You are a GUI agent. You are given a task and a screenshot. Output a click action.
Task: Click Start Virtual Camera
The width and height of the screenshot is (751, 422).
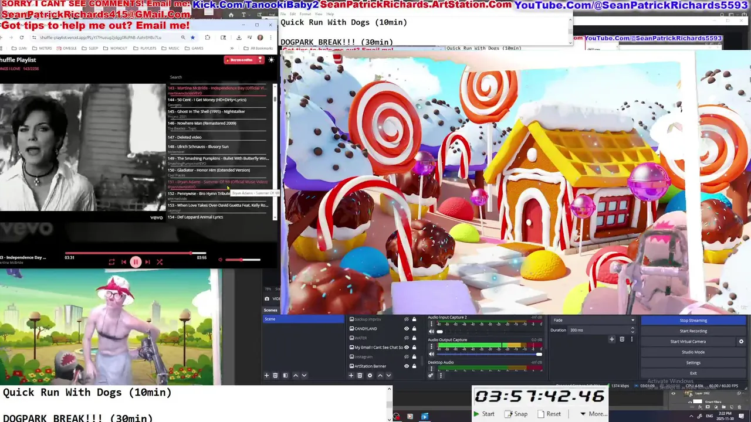coord(688,342)
